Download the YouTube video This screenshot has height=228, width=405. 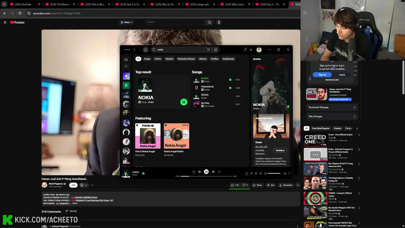(x=285, y=185)
